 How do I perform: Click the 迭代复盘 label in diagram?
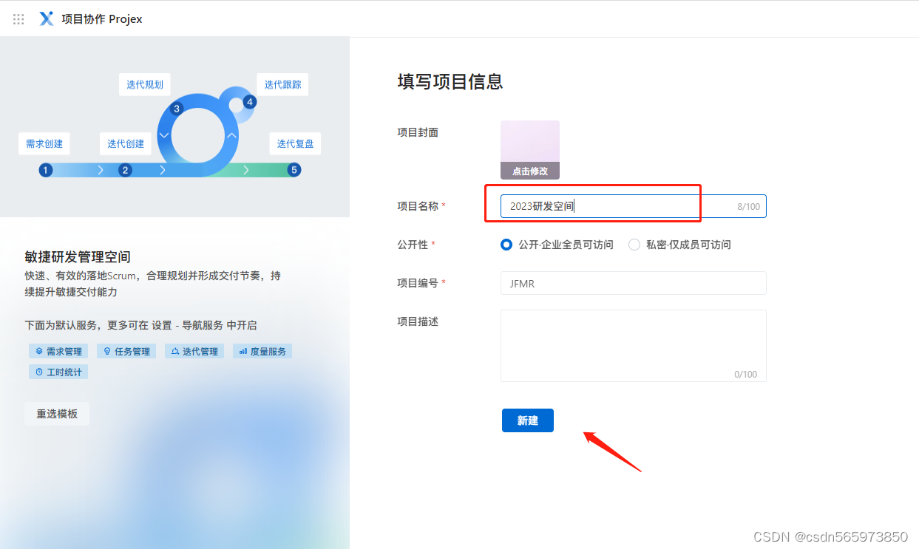[295, 144]
